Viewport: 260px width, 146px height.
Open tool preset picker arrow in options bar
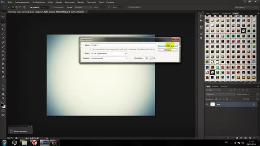coord(8,7)
